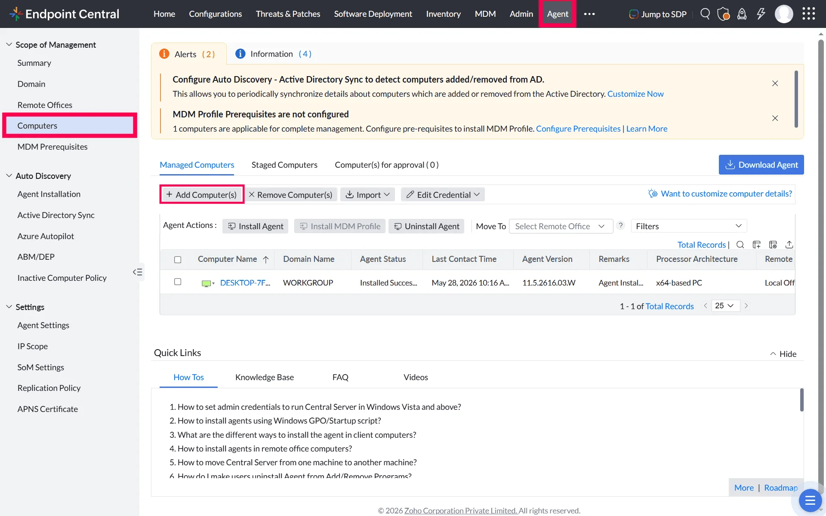Screen dimensions: 826x516
Task: Switch to the Information (4) tab
Action: tap(274, 54)
